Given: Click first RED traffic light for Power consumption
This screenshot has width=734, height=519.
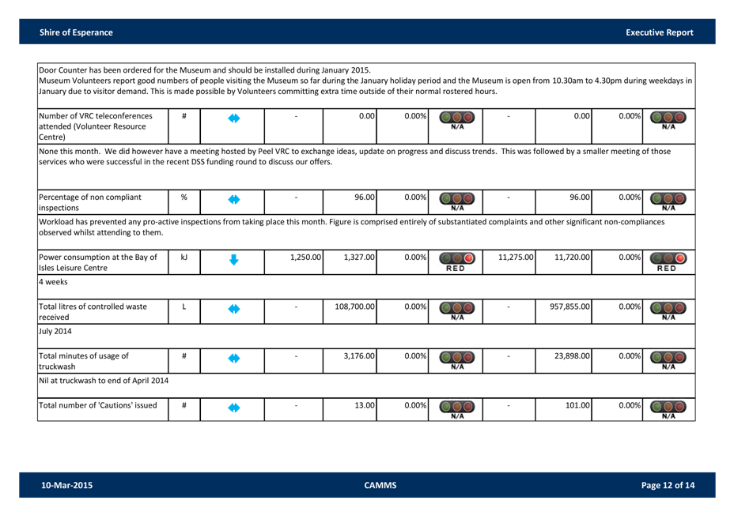Looking at the screenshot, I should coord(456,261).
